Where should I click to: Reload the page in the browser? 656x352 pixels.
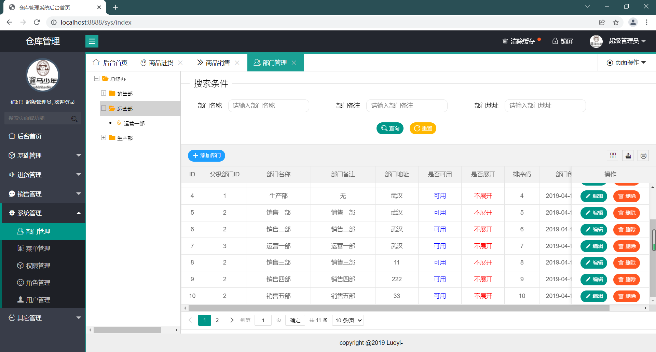[x=37, y=22]
